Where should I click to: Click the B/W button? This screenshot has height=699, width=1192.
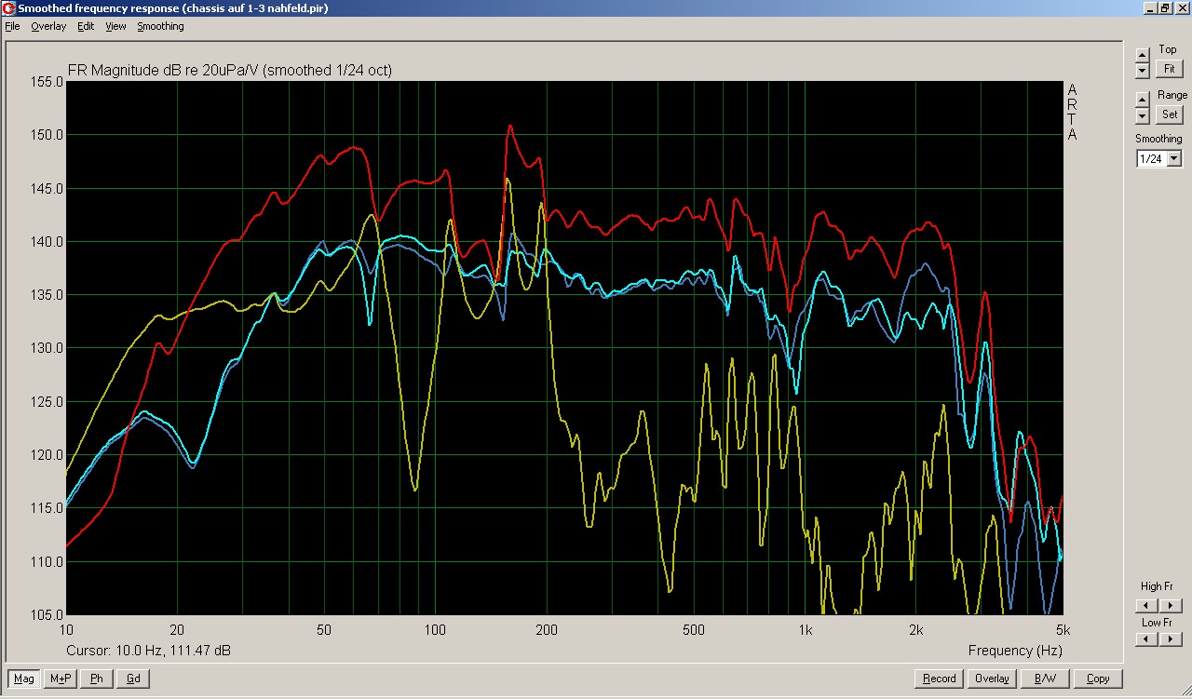point(1045,679)
